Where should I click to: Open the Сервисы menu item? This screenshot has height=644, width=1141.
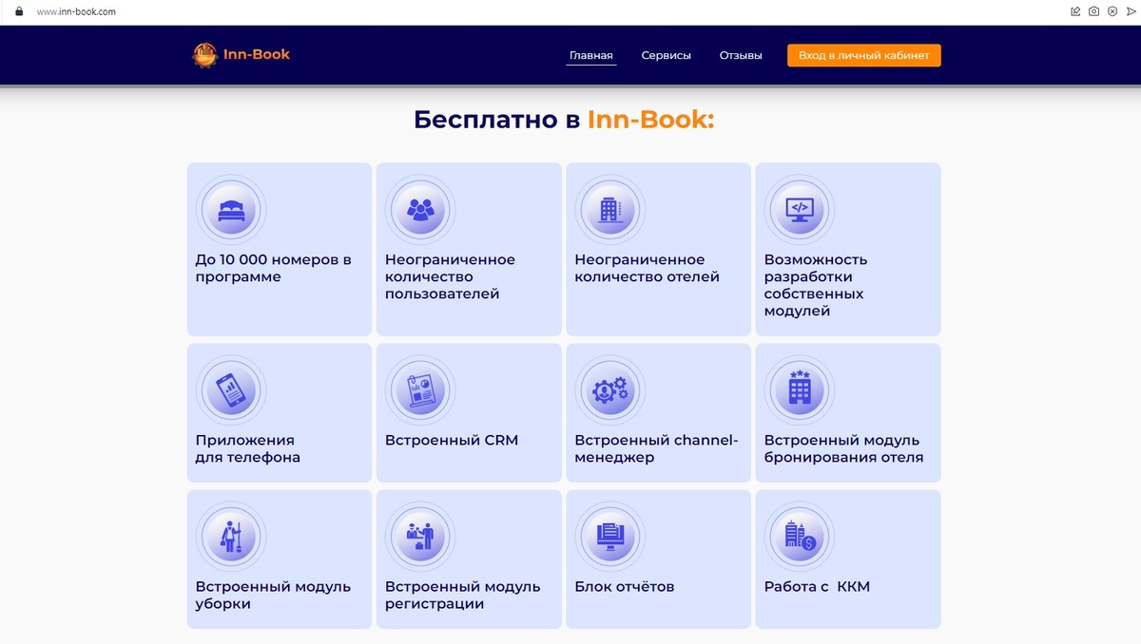pos(666,55)
